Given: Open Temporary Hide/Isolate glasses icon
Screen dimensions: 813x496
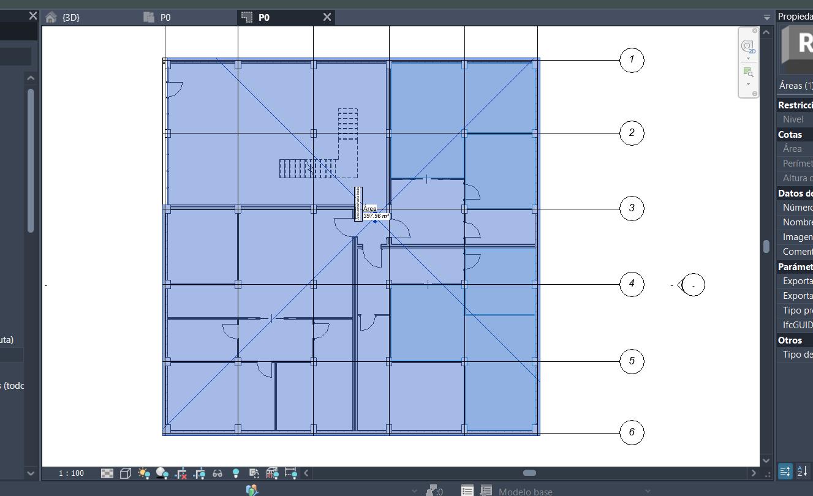Looking at the screenshot, I should click(217, 473).
